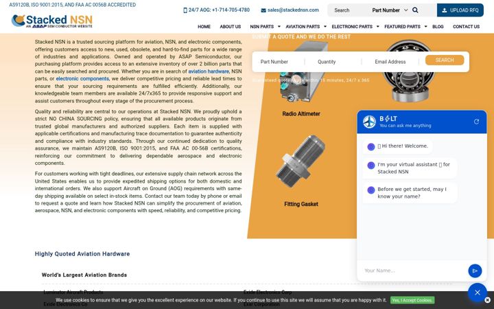Open the Contact Us page
The height and width of the screenshot is (309, 494).
click(466, 27)
